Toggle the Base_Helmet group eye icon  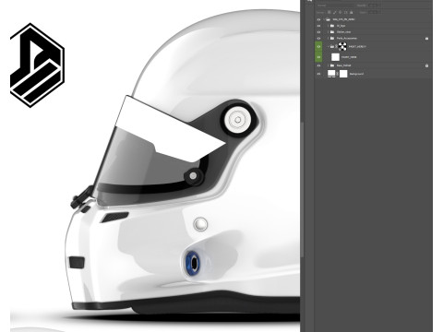point(318,65)
